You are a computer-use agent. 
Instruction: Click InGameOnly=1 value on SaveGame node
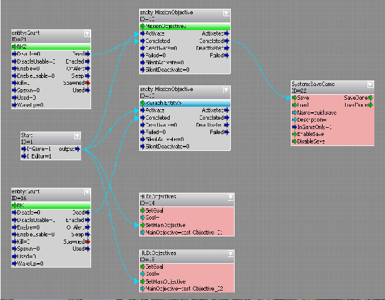[314, 127]
